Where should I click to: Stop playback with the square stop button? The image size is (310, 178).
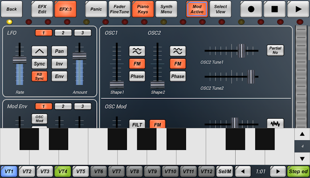(x=274, y=9)
